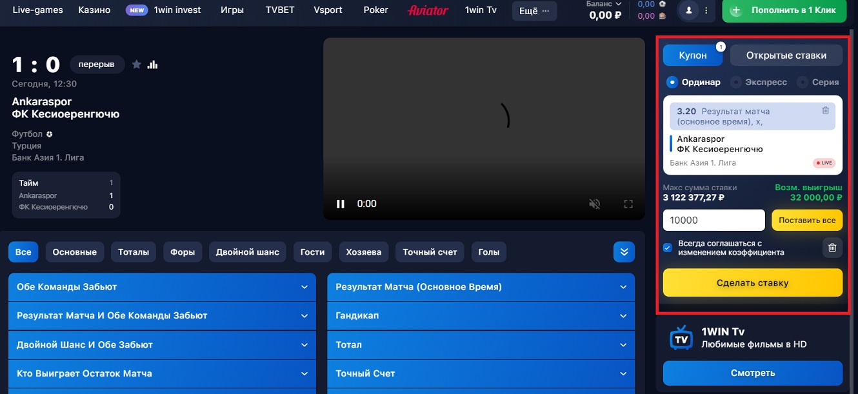858x394 pixels.
Task: Click the 1 : 0 match score
Action: click(36, 64)
